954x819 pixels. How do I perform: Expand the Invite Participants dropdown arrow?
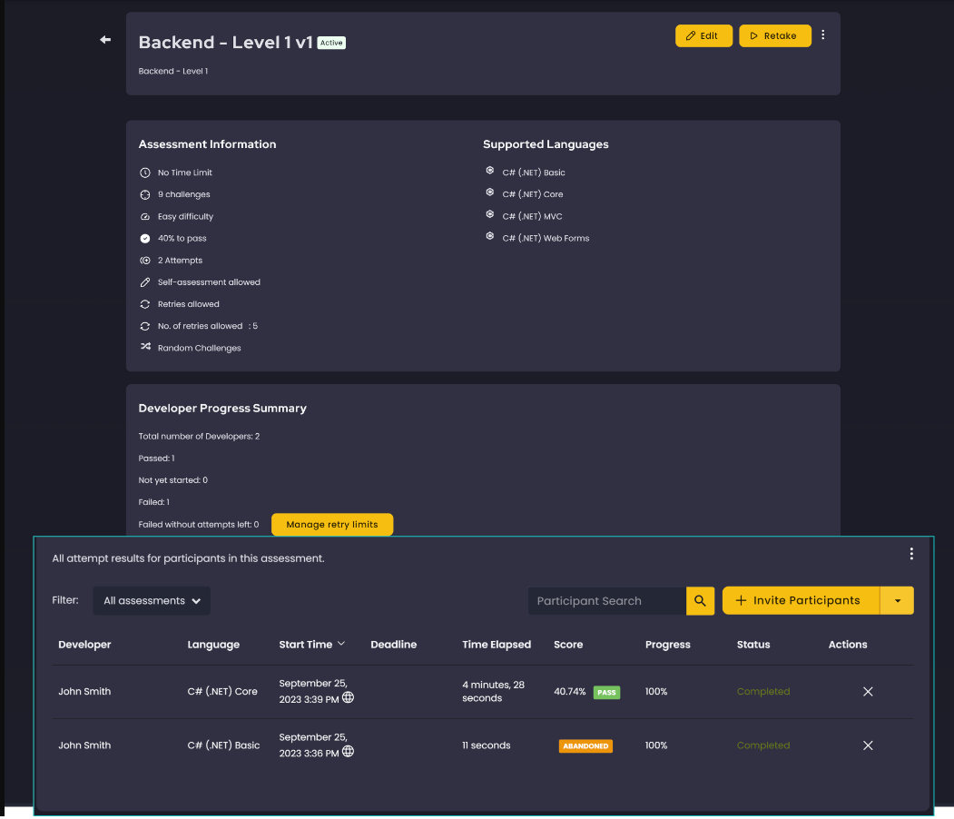pyautogui.click(x=897, y=600)
